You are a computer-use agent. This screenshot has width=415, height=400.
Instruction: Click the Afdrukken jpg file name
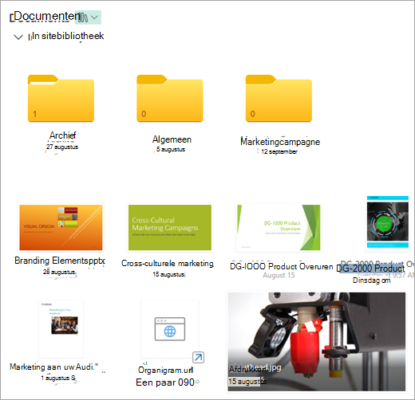[x=255, y=368]
